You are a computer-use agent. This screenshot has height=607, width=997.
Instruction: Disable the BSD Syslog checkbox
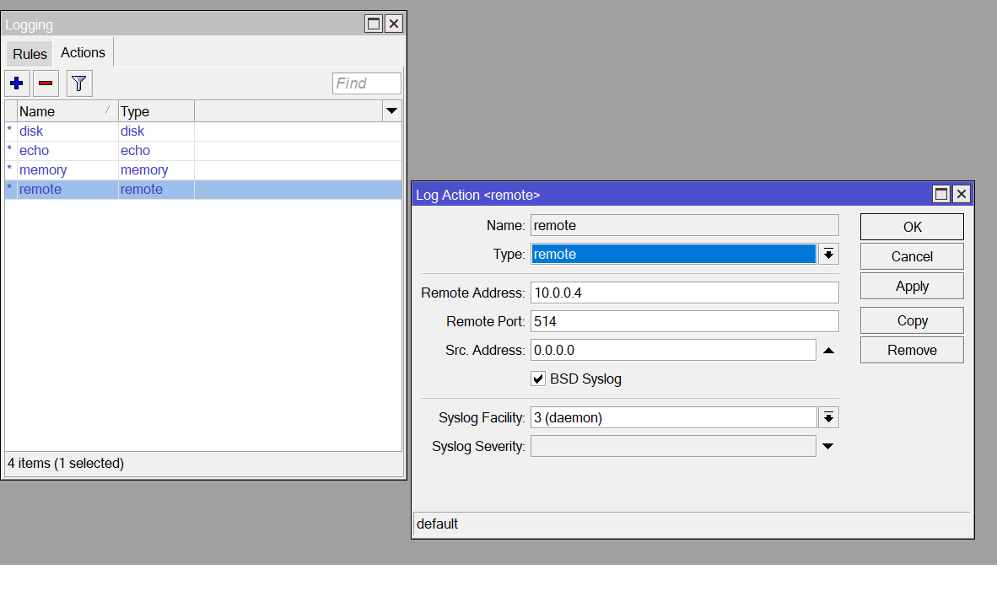tap(538, 379)
